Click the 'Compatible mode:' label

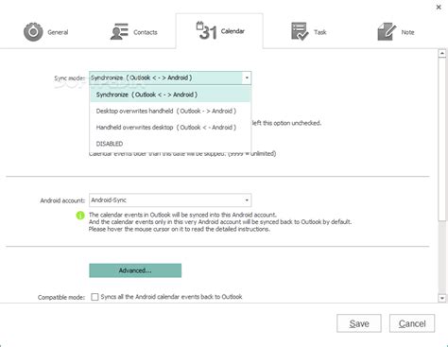61,297
